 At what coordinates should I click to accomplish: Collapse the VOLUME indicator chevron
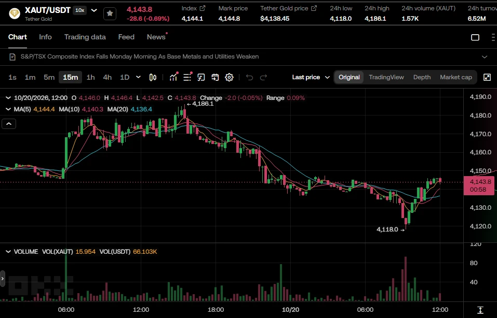(8, 252)
